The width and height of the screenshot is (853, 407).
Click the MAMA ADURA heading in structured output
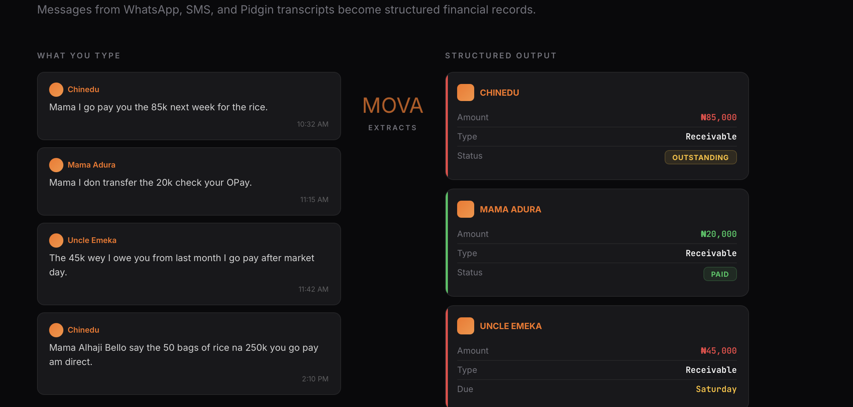click(x=511, y=210)
